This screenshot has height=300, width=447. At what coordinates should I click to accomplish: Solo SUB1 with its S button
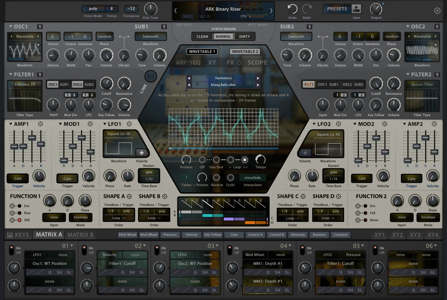[164, 27]
